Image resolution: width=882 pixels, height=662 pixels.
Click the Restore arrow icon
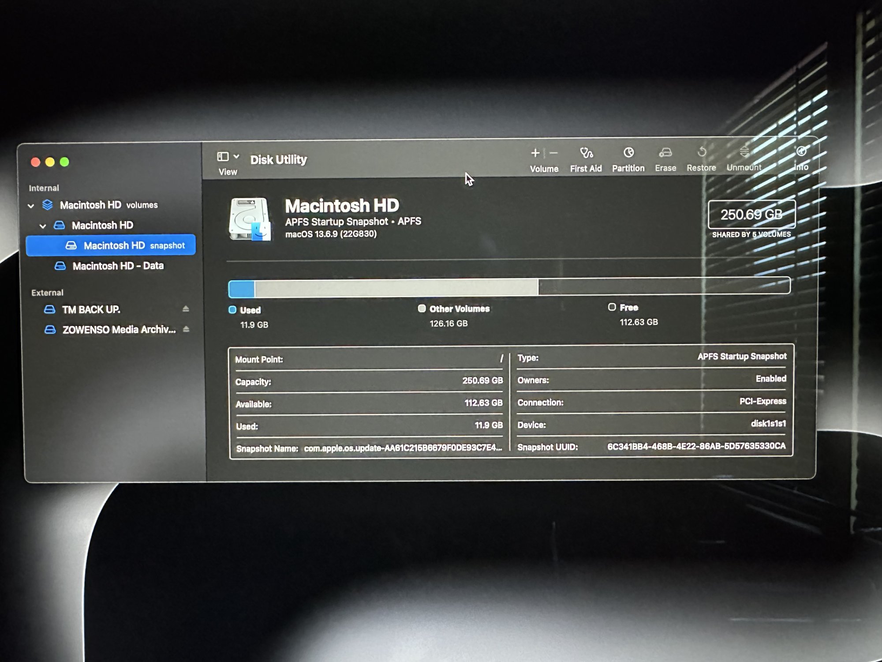tap(702, 152)
